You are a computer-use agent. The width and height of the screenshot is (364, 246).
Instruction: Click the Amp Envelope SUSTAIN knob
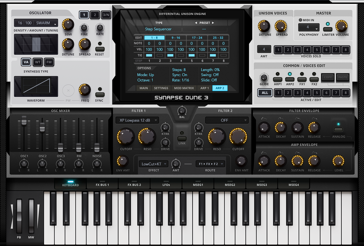coord(297,161)
